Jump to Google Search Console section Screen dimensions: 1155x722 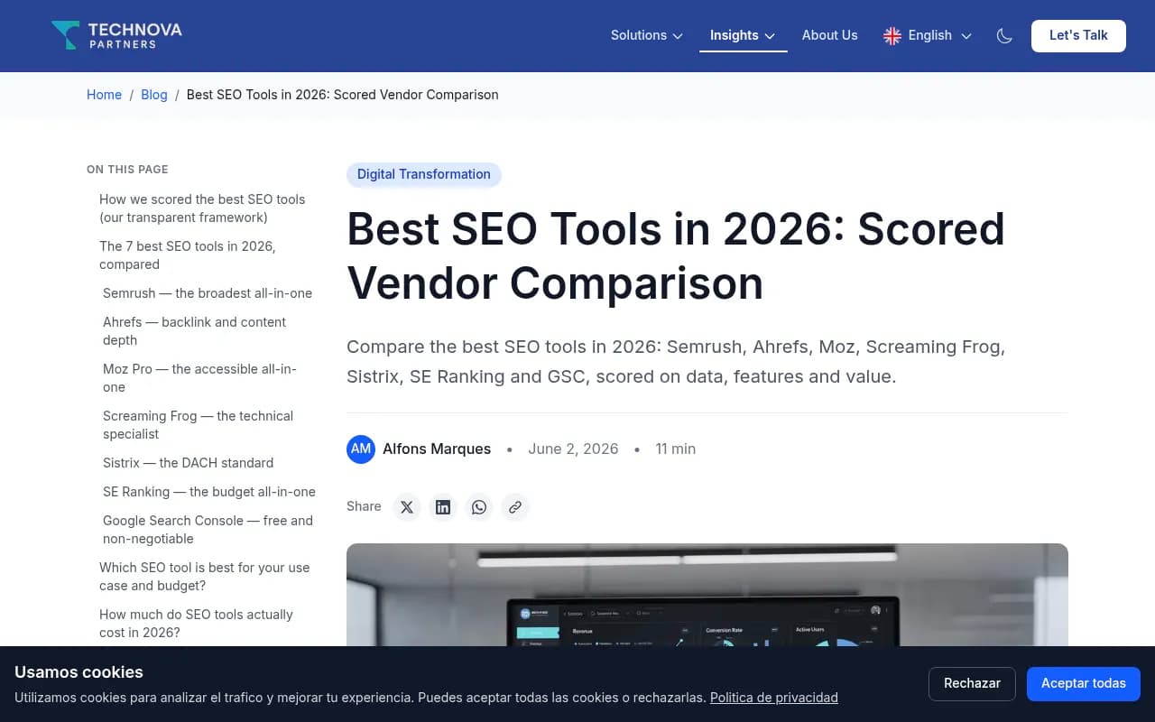click(208, 530)
